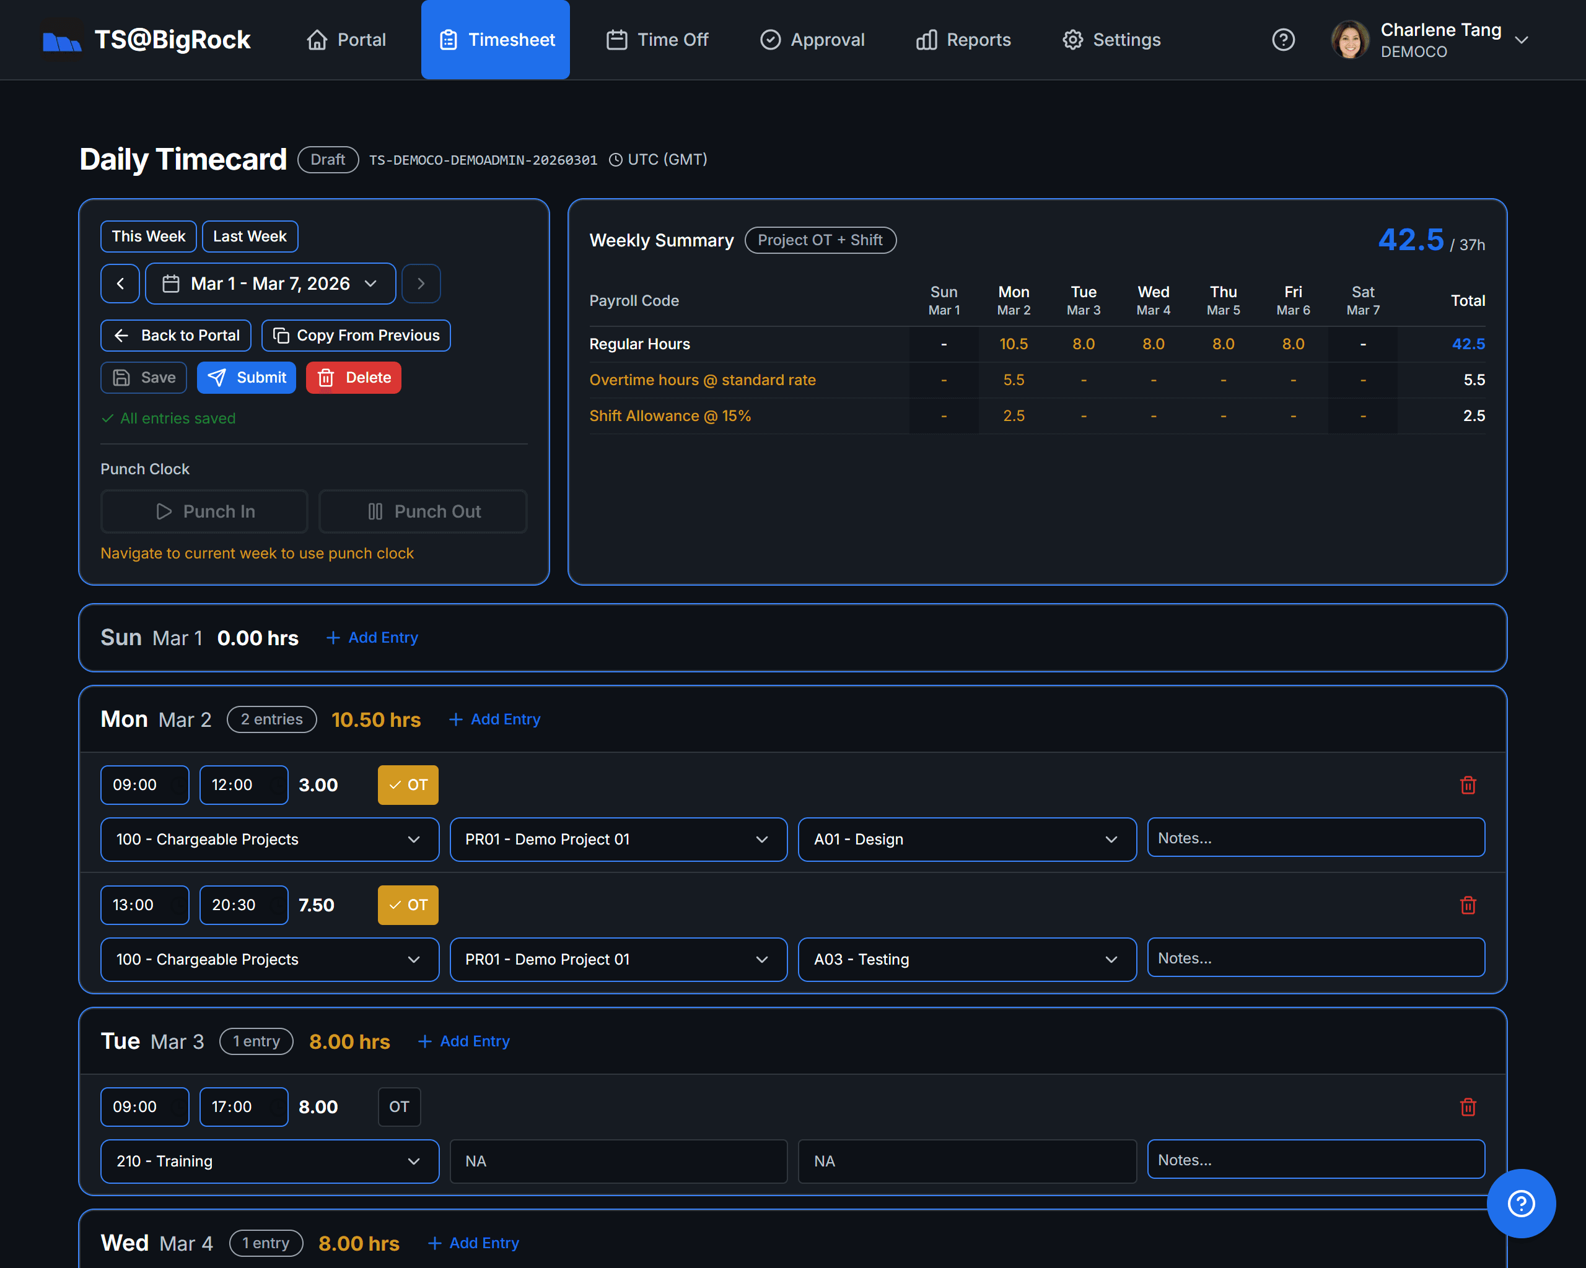Disable OT on Monday's 7.50 hour entry
Viewport: 1586px width, 1268px height.
(x=408, y=905)
